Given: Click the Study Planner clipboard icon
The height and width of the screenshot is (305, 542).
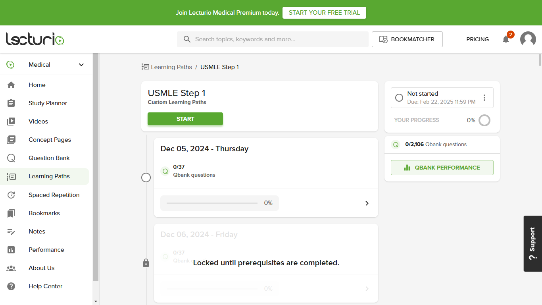Looking at the screenshot, I should [11, 103].
